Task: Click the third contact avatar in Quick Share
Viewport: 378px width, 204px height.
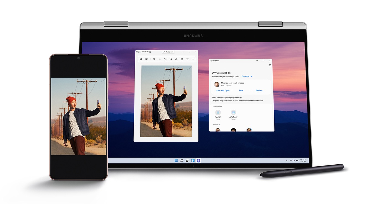Action: pyautogui.click(x=249, y=130)
